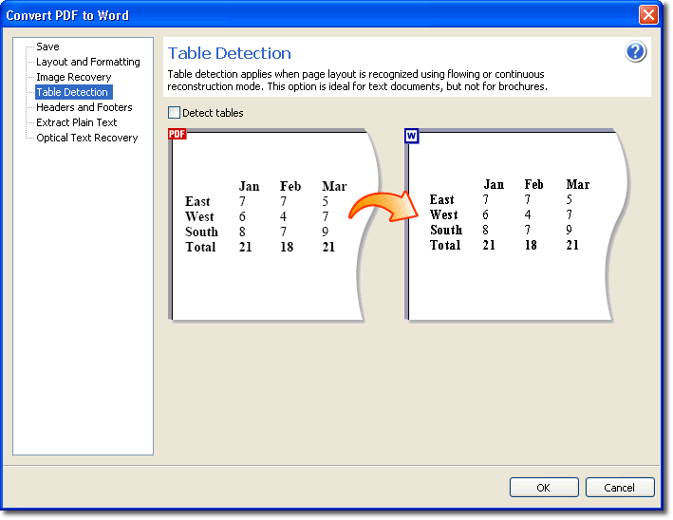Choose Extract Plain Text option
673x520 pixels.
tap(76, 122)
